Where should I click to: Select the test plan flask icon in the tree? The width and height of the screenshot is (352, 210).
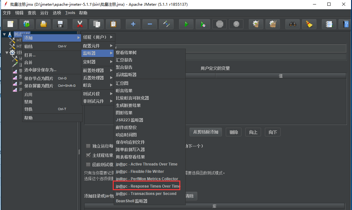click(x=10, y=35)
